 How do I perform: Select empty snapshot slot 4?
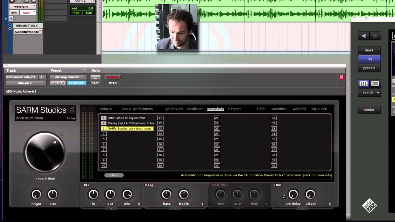104,134
